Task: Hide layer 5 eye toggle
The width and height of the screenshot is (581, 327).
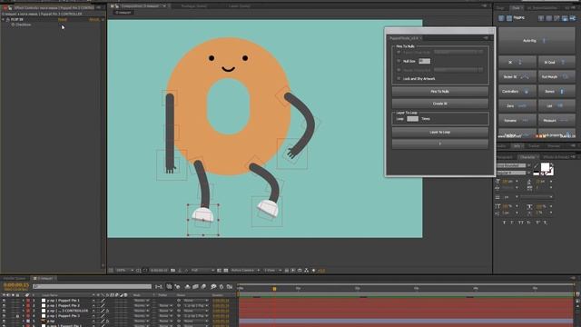Action: [x=4, y=321]
